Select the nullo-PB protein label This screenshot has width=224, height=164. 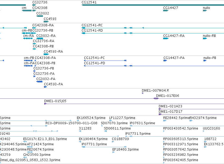[210, 58]
